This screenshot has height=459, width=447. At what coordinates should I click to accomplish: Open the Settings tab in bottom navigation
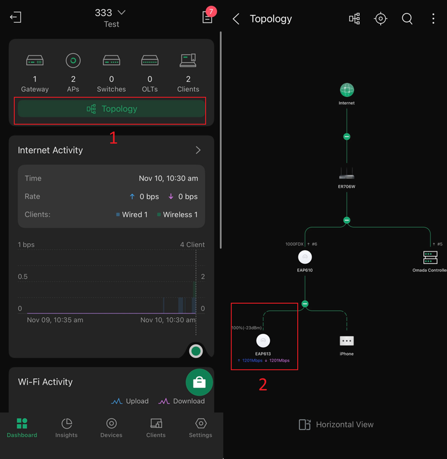click(201, 427)
